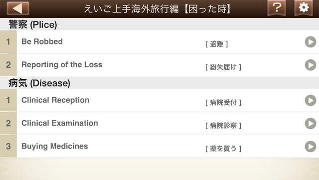
Task: Open Clinical Reception lesson title
Action: point(55,100)
